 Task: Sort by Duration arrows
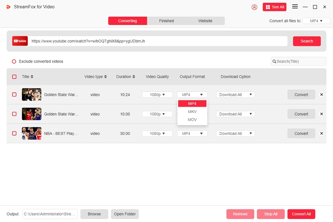coord(134,77)
